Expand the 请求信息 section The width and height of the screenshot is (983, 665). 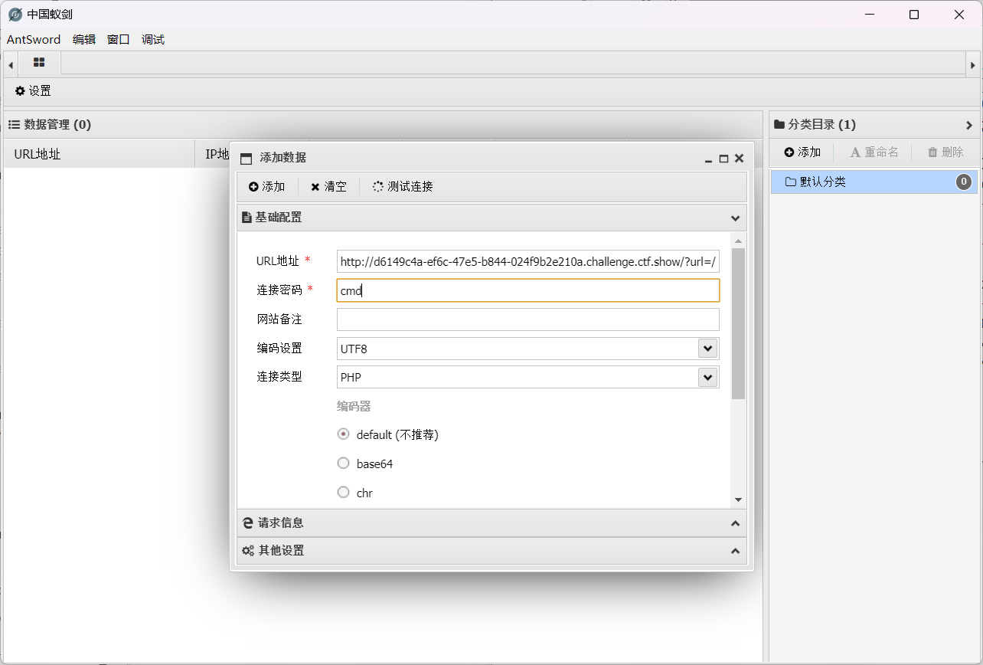click(491, 523)
